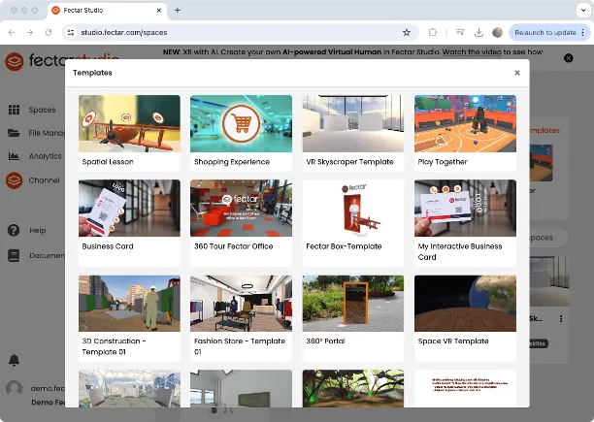This screenshot has width=594, height=422.
Task: Open the Help menu item
Action: [x=38, y=230]
